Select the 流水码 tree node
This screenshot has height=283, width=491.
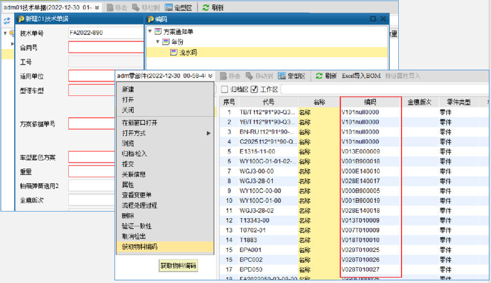(188, 52)
